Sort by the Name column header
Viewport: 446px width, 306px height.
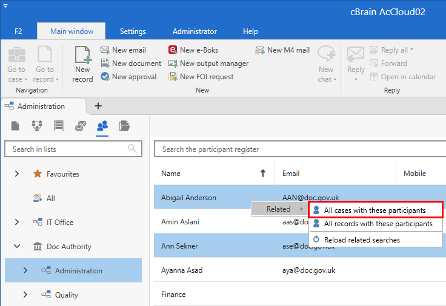coord(171,174)
